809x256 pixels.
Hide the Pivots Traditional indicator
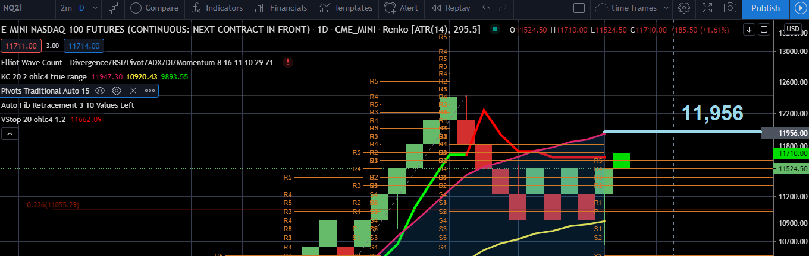pos(100,91)
